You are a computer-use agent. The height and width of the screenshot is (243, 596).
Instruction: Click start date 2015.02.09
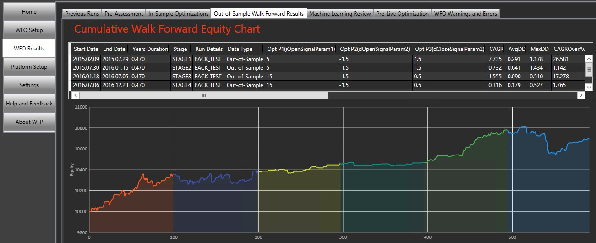tap(86, 59)
